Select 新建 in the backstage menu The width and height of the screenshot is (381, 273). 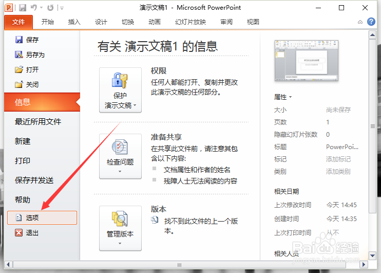coord(23,141)
